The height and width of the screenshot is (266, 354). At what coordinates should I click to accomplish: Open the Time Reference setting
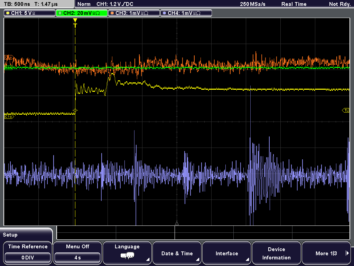(28, 253)
